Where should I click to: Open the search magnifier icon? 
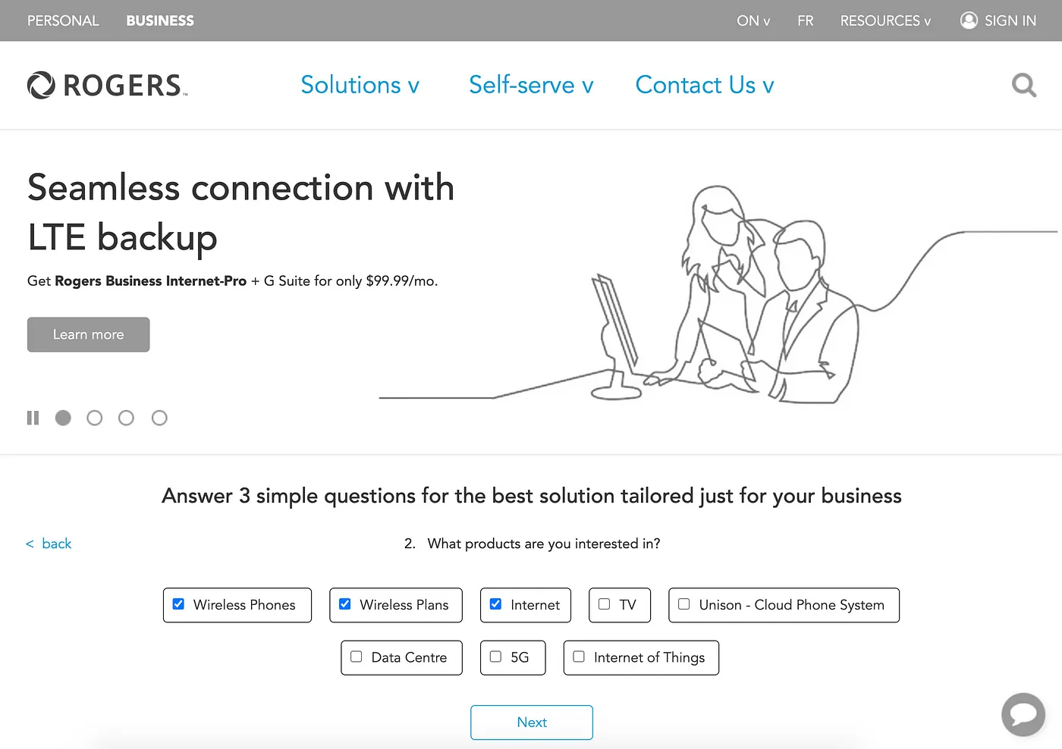1024,85
